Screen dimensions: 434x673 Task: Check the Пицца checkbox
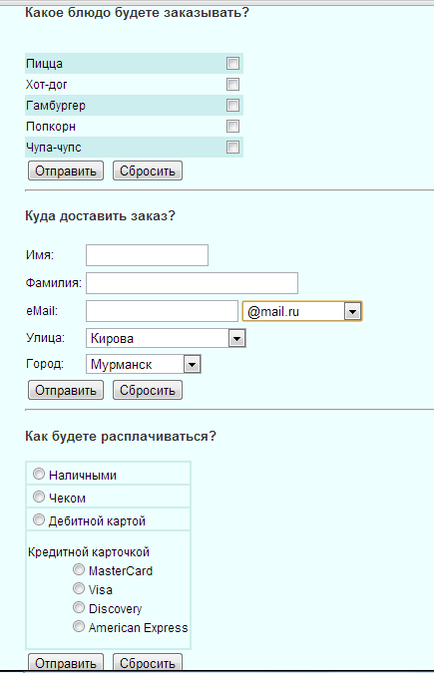tap(232, 64)
